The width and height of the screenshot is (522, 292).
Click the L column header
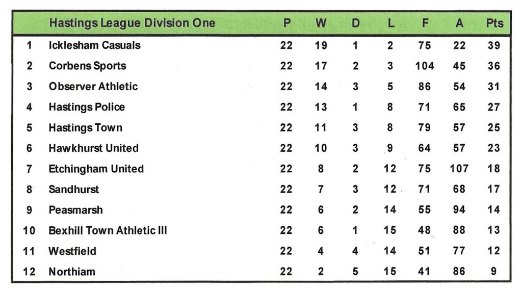pyautogui.click(x=390, y=23)
